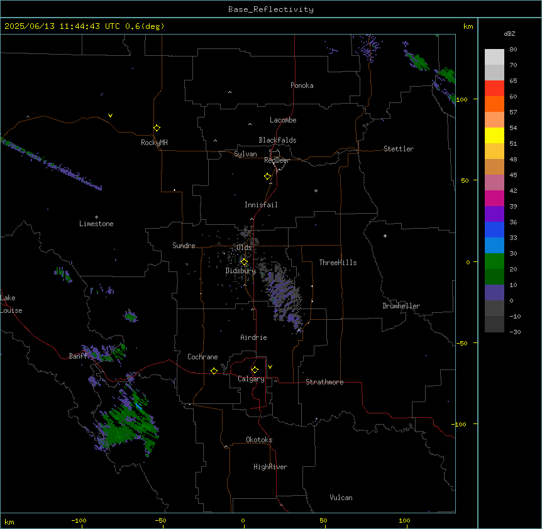
Task: Click the Lake Louise label
Action: pyautogui.click(x=11, y=304)
